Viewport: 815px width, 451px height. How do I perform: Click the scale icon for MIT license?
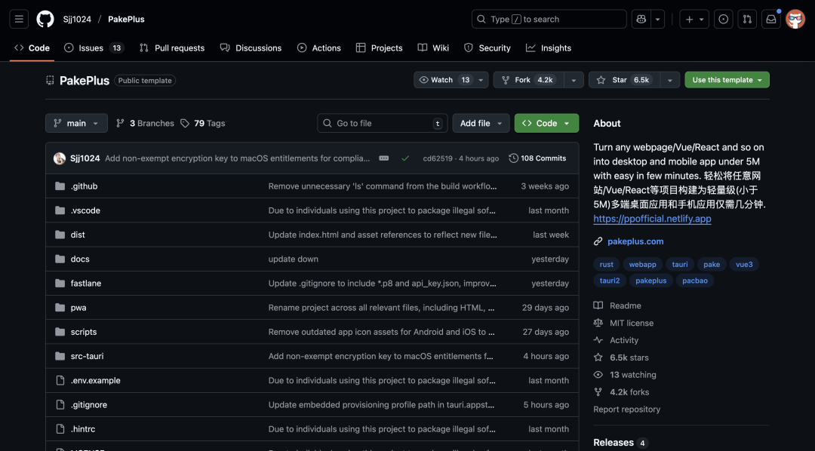598,323
